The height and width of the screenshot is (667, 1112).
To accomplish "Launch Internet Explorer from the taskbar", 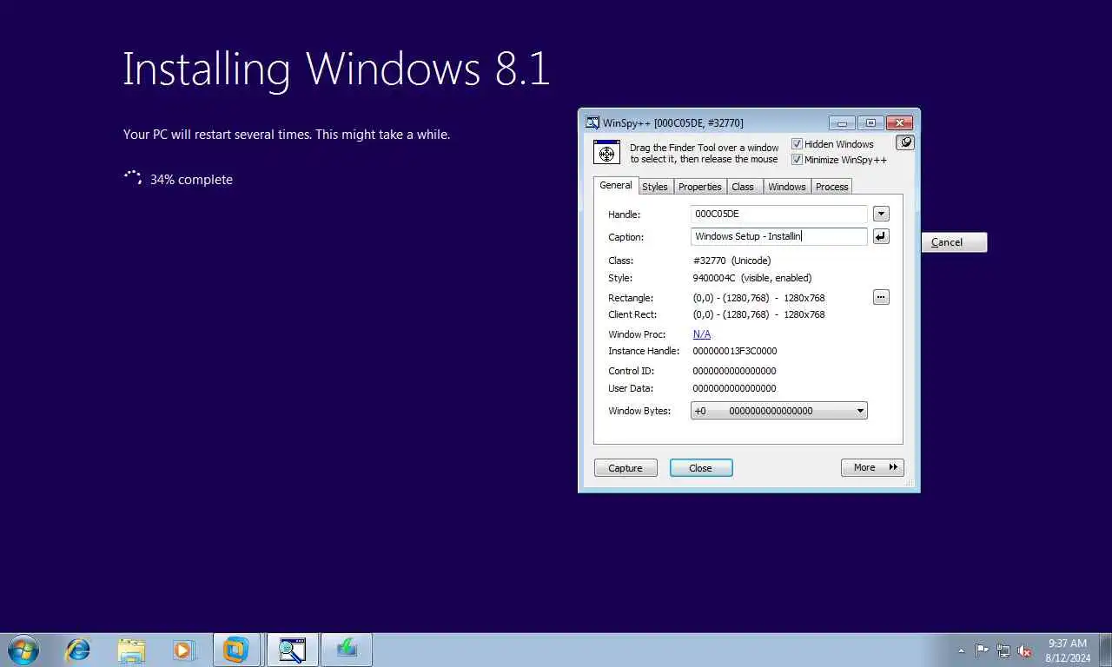I will tap(78, 650).
